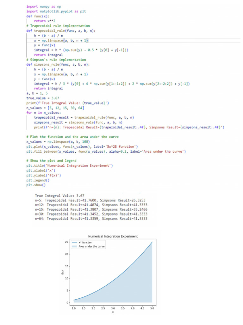
Task: Click the '# Trapezoidal rule implementation' comment
Action: tap(58, 26)
